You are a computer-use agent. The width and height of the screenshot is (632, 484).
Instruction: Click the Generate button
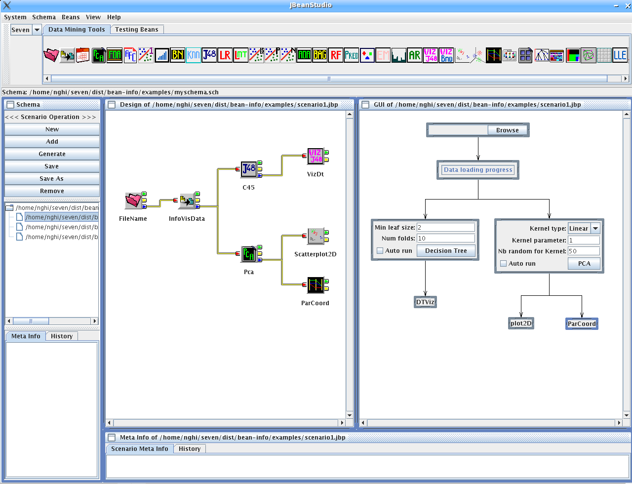52,154
